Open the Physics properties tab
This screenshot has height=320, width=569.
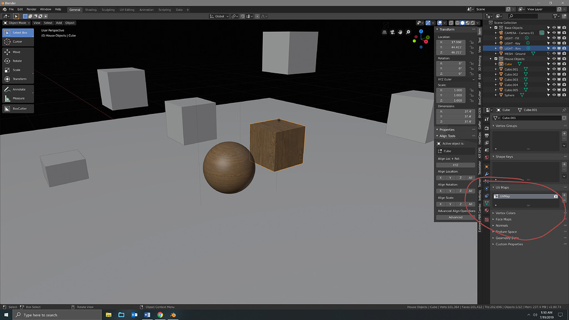[x=487, y=189]
